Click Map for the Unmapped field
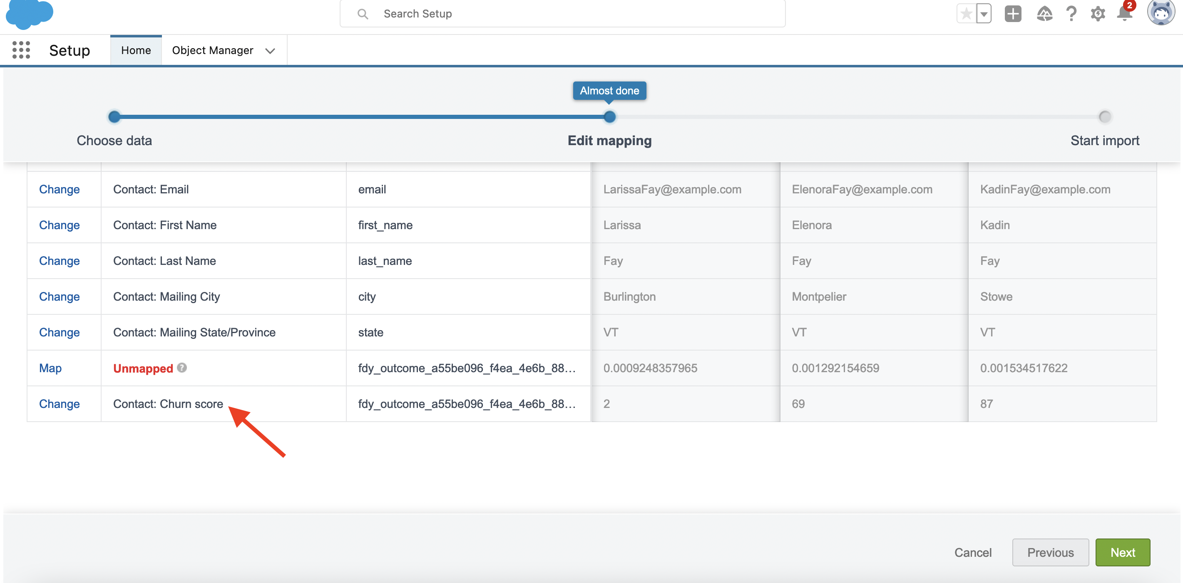The width and height of the screenshot is (1183, 583). click(50, 368)
